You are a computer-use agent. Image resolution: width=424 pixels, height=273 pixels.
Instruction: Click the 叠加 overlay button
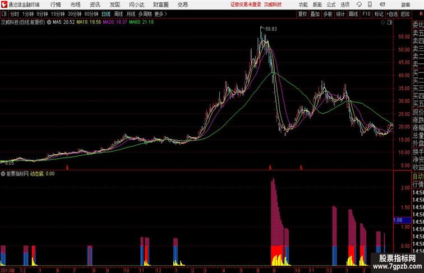pyautogui.click(x=315, y=14)
